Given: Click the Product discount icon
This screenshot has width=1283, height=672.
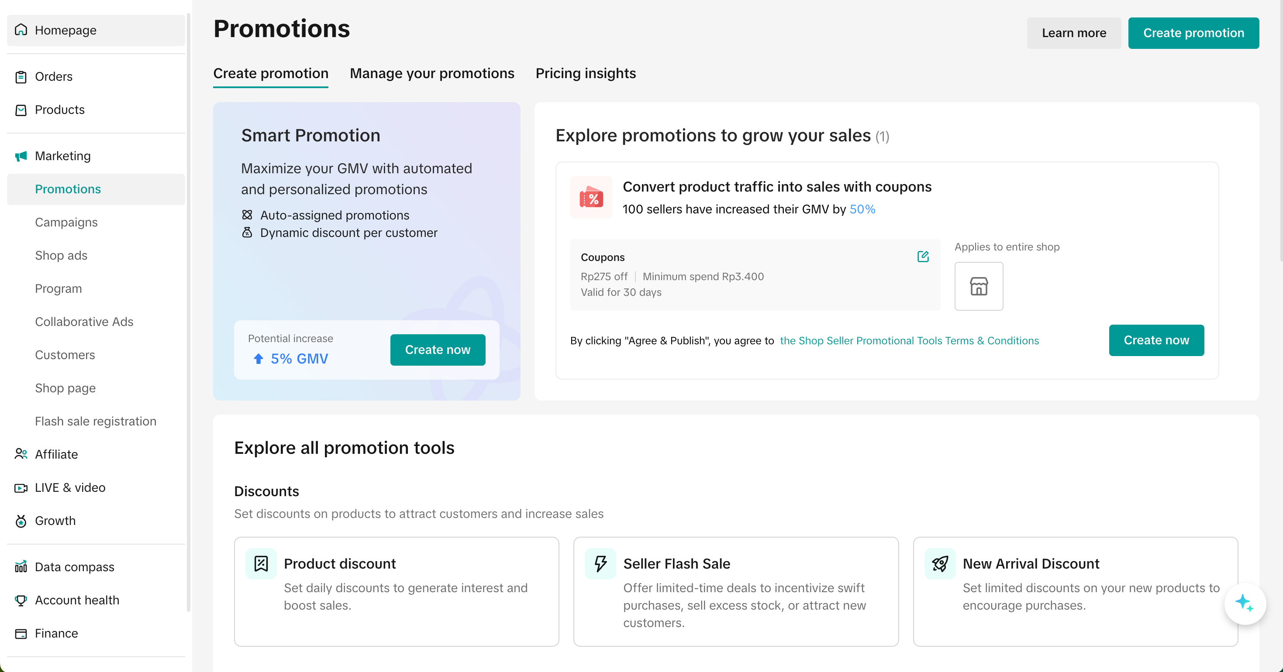Looking at the screenshot, I should point(261,563).
